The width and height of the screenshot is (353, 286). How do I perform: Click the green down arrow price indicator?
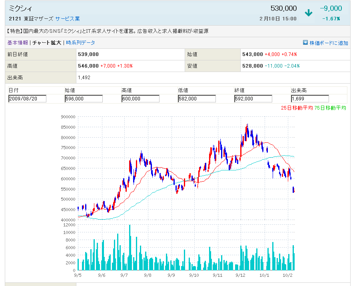pyautogui.click(x=308, y=13)
